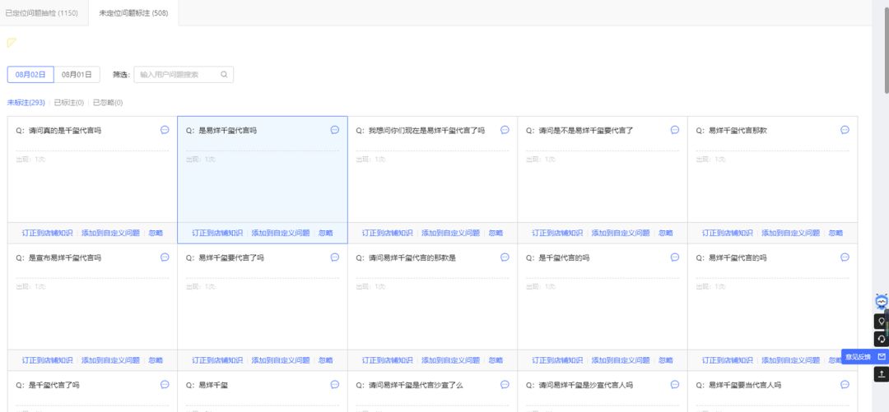Open chat icon for '易烊千玺代言那款' card
Image resolution: width=889 pixels, height=412 pixels.
tap(845, 130)
